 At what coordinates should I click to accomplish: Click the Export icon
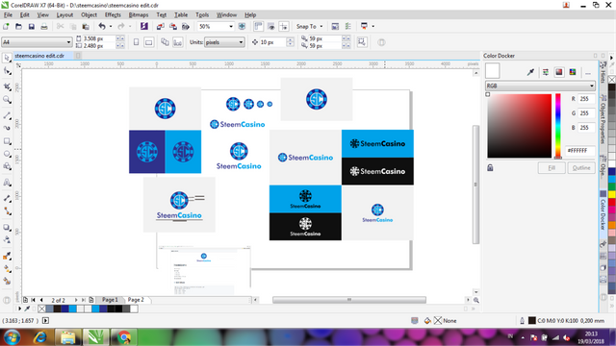coord(173,26)
